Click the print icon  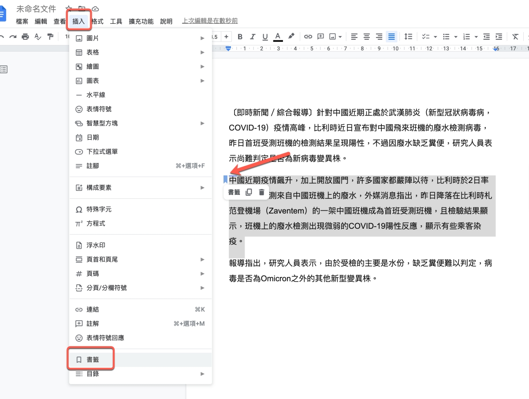click(x=26, y=37)
